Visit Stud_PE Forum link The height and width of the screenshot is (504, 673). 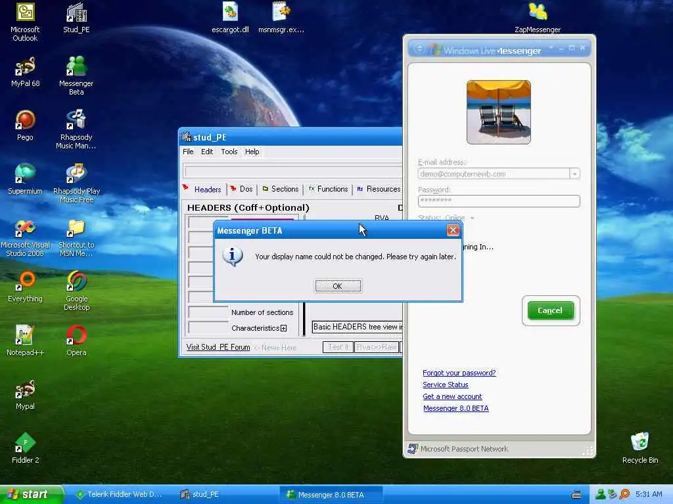coord(218,347)
